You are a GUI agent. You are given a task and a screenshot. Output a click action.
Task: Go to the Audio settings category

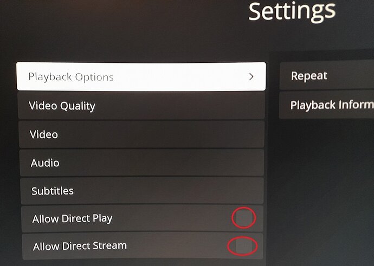(141, 163)
